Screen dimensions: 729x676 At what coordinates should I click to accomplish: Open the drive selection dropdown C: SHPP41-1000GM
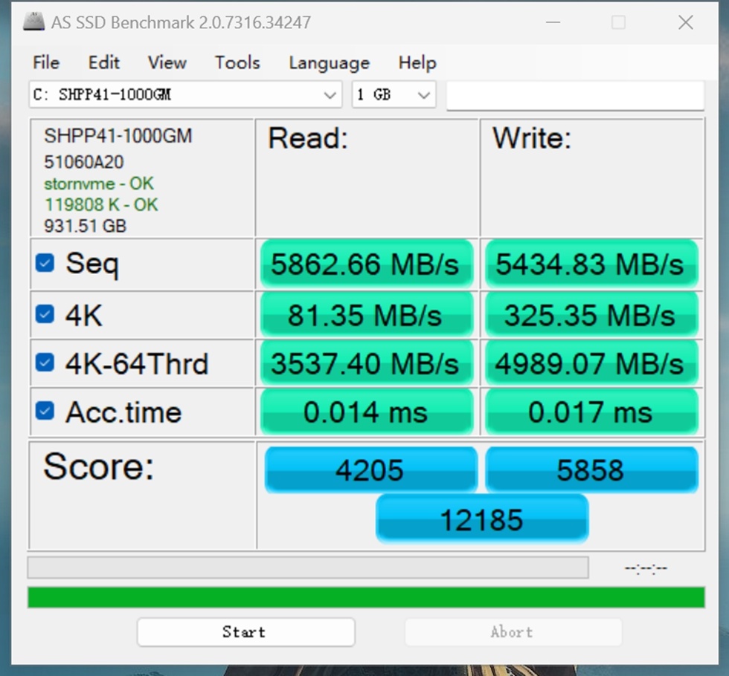coord(185,95)
